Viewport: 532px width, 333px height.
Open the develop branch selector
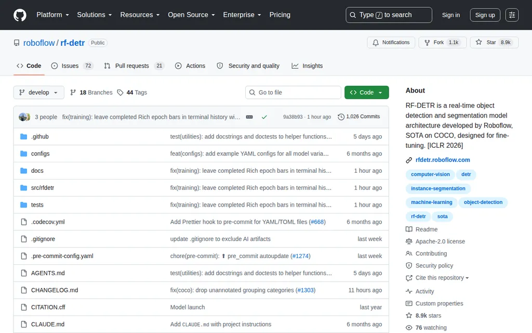tap(38, 93)
